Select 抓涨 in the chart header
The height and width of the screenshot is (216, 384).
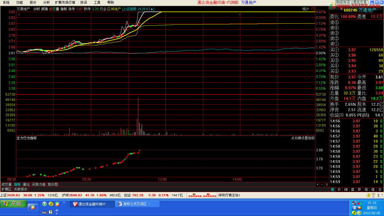pos(44,9)
